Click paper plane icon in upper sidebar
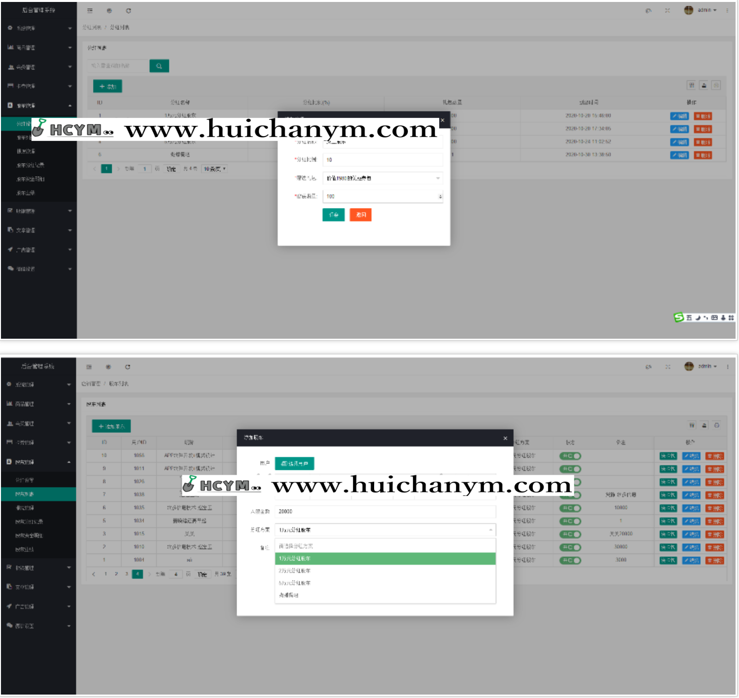The width and height of the screenshot is (739, 698). tap(10, 249)
